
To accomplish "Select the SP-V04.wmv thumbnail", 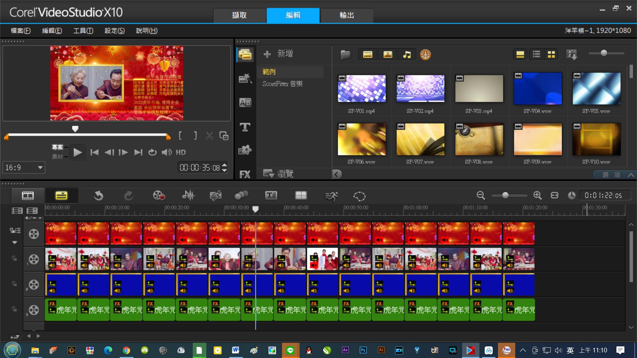I will (x=538, y=89).
